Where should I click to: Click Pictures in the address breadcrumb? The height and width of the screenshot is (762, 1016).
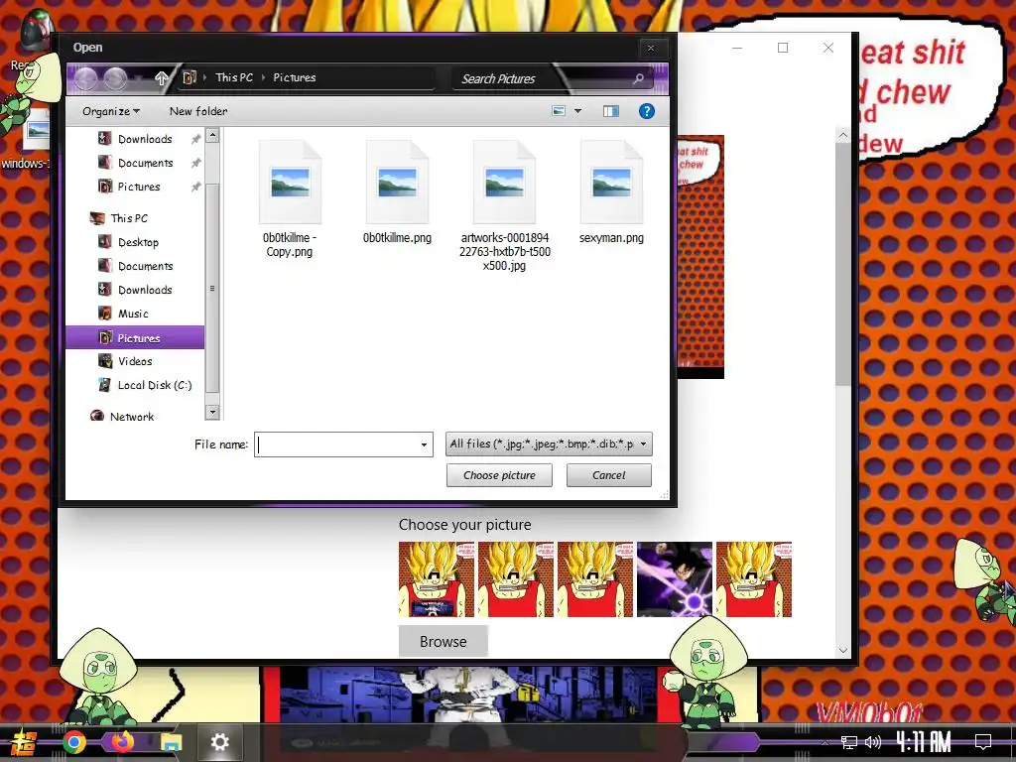294,77
